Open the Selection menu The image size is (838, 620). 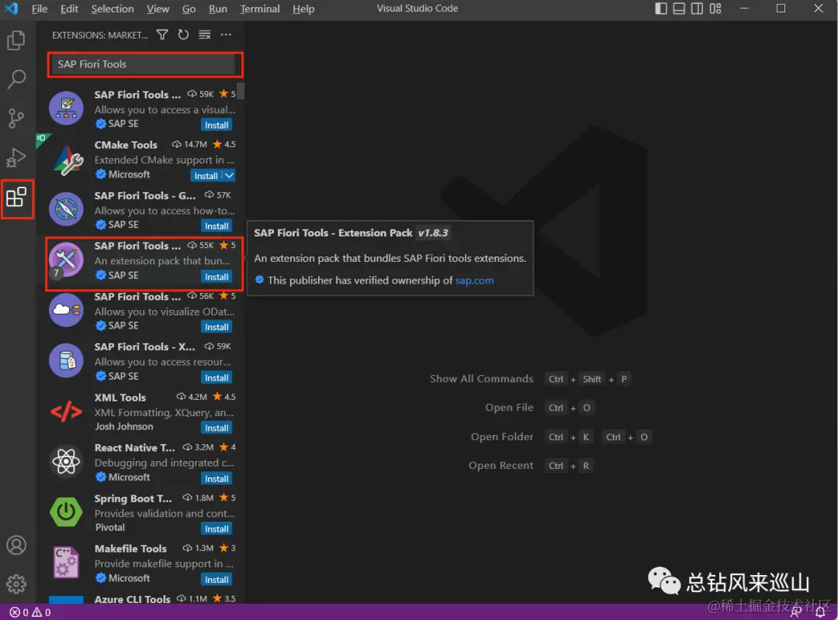click(x=113, y=9)
